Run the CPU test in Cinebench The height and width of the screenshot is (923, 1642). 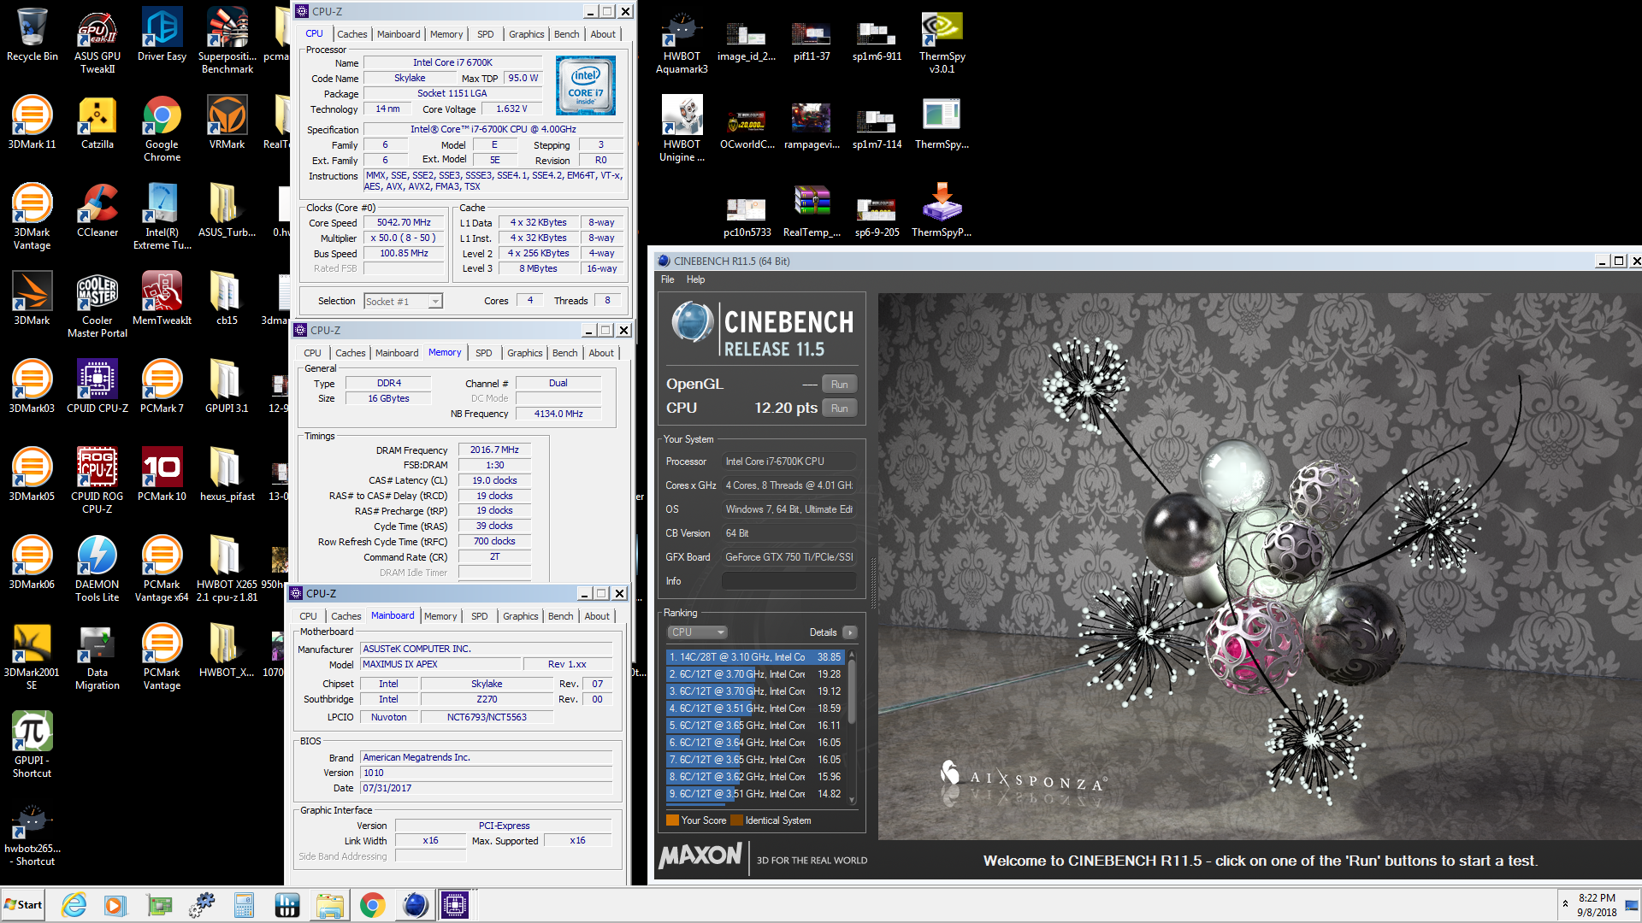(x=840, y=409)
